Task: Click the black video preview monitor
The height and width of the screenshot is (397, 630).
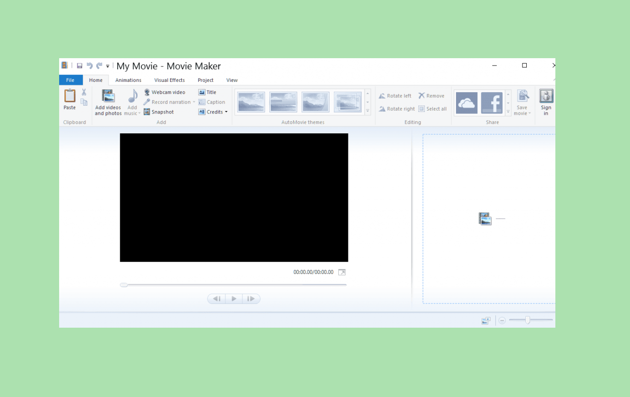Action: pos(234,198)
